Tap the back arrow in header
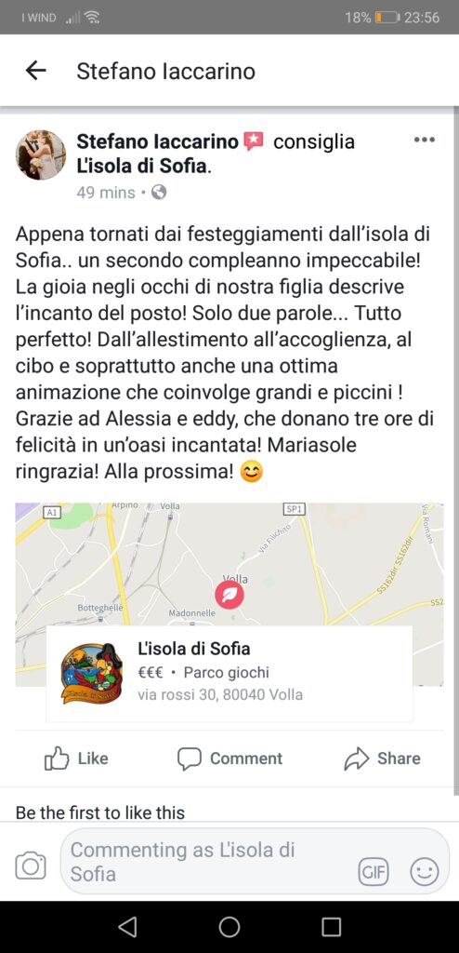459x953 pixels. point(36,71)
